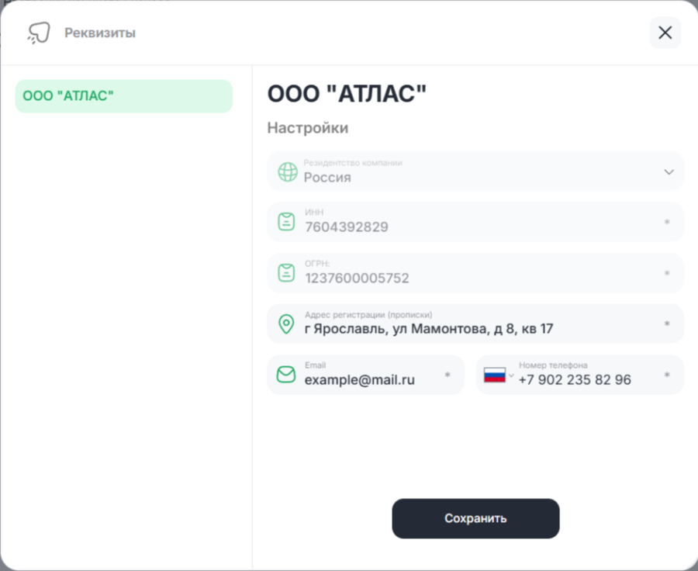Click the map pin address icon
The image size is (698, 571).
pos(287,324)
